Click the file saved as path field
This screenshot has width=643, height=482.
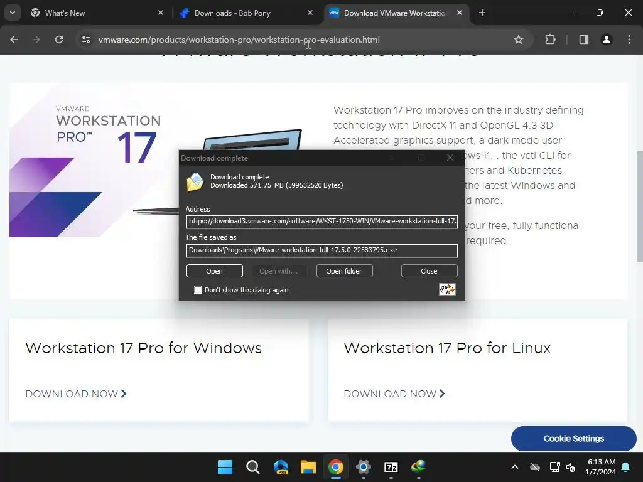322,250
